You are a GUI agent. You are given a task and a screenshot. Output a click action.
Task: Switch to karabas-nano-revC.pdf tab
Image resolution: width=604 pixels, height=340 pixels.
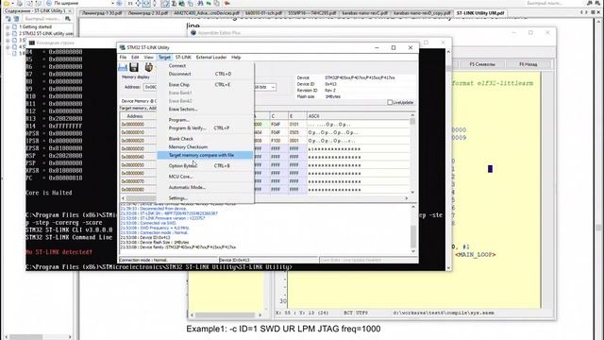pyautogui.click(x=364, y=12)
